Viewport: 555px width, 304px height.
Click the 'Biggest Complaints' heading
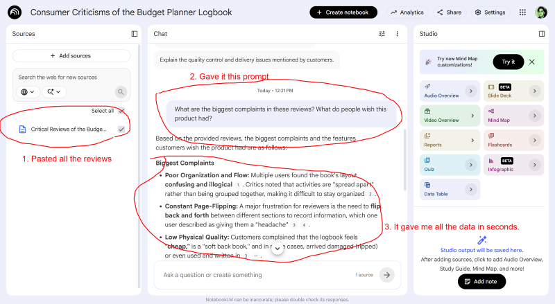pos(185,163)
